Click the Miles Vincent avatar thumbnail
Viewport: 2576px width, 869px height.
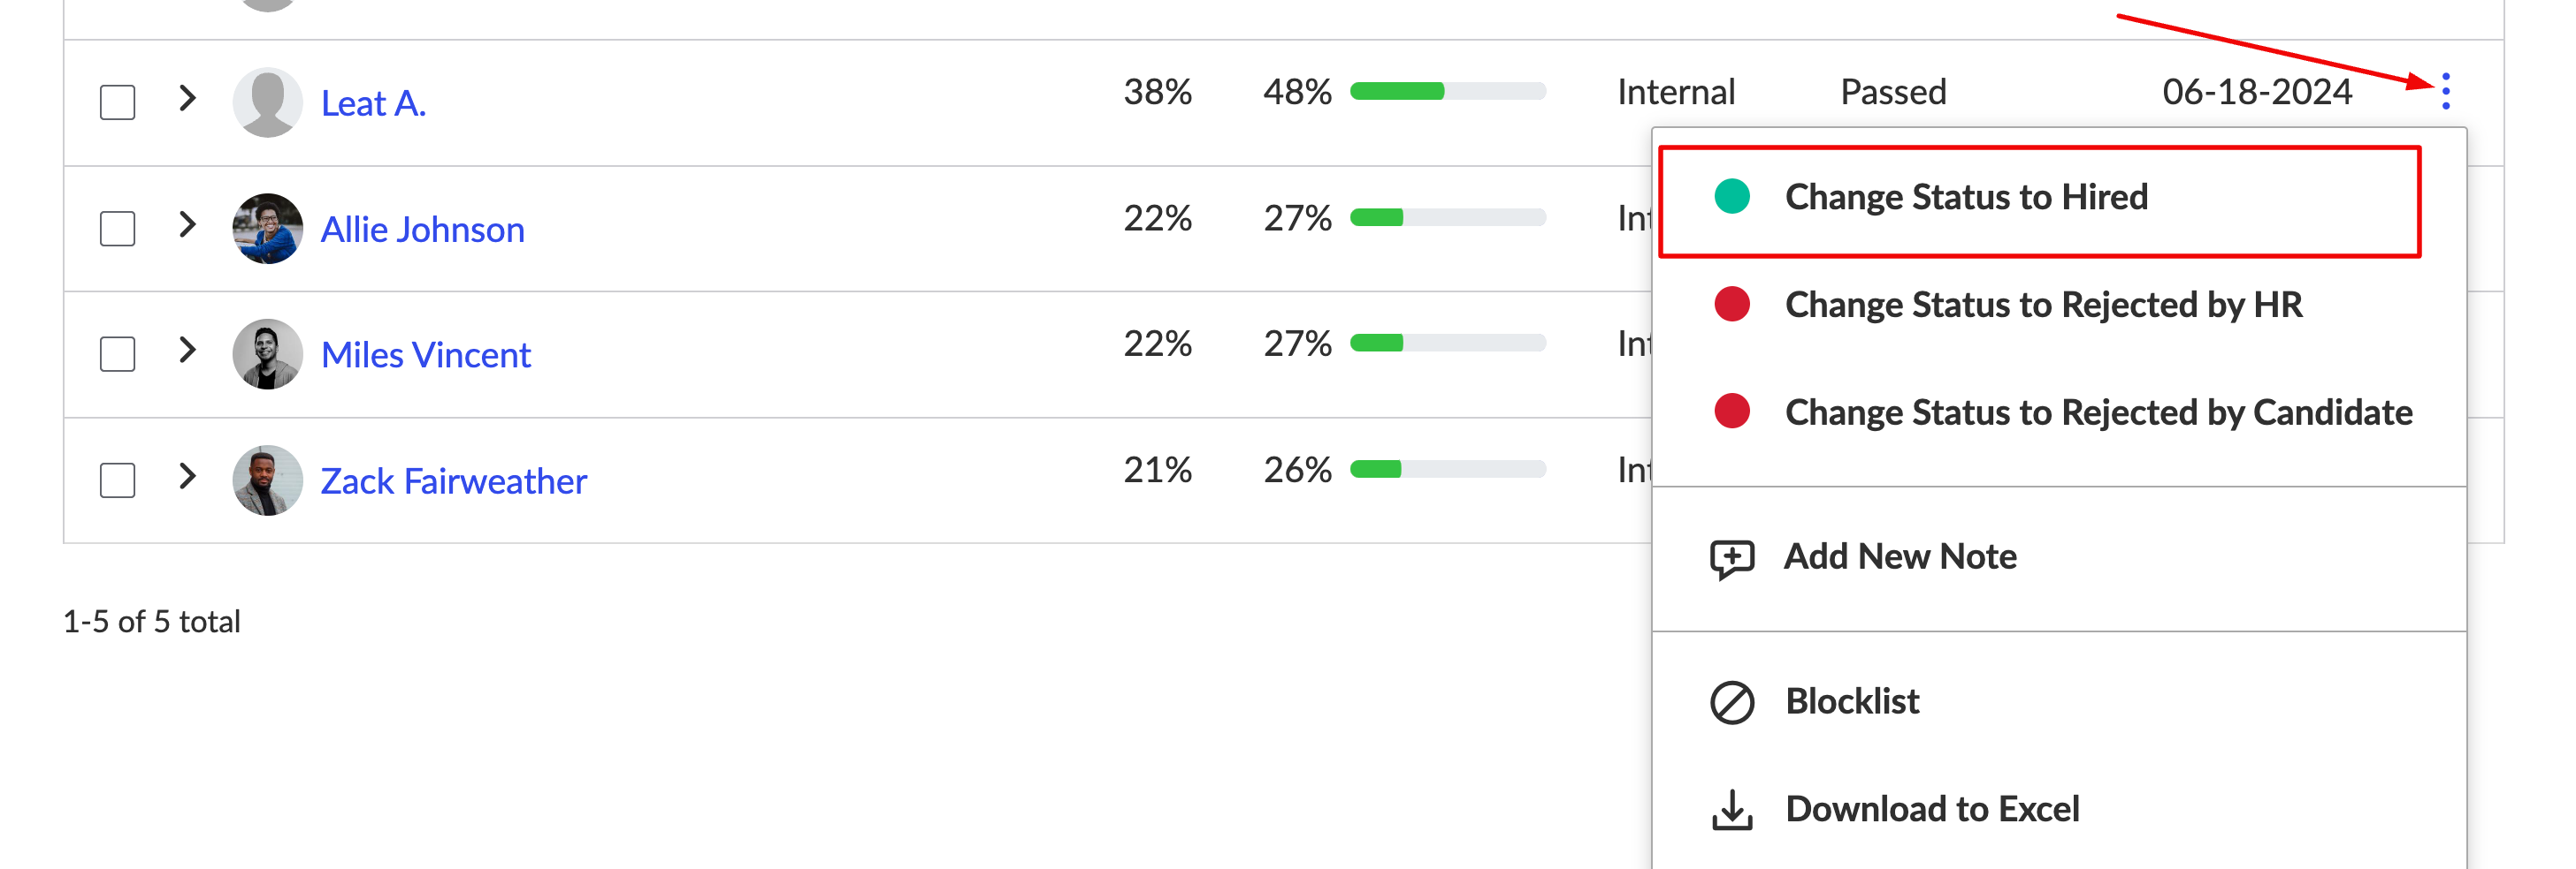267,355
